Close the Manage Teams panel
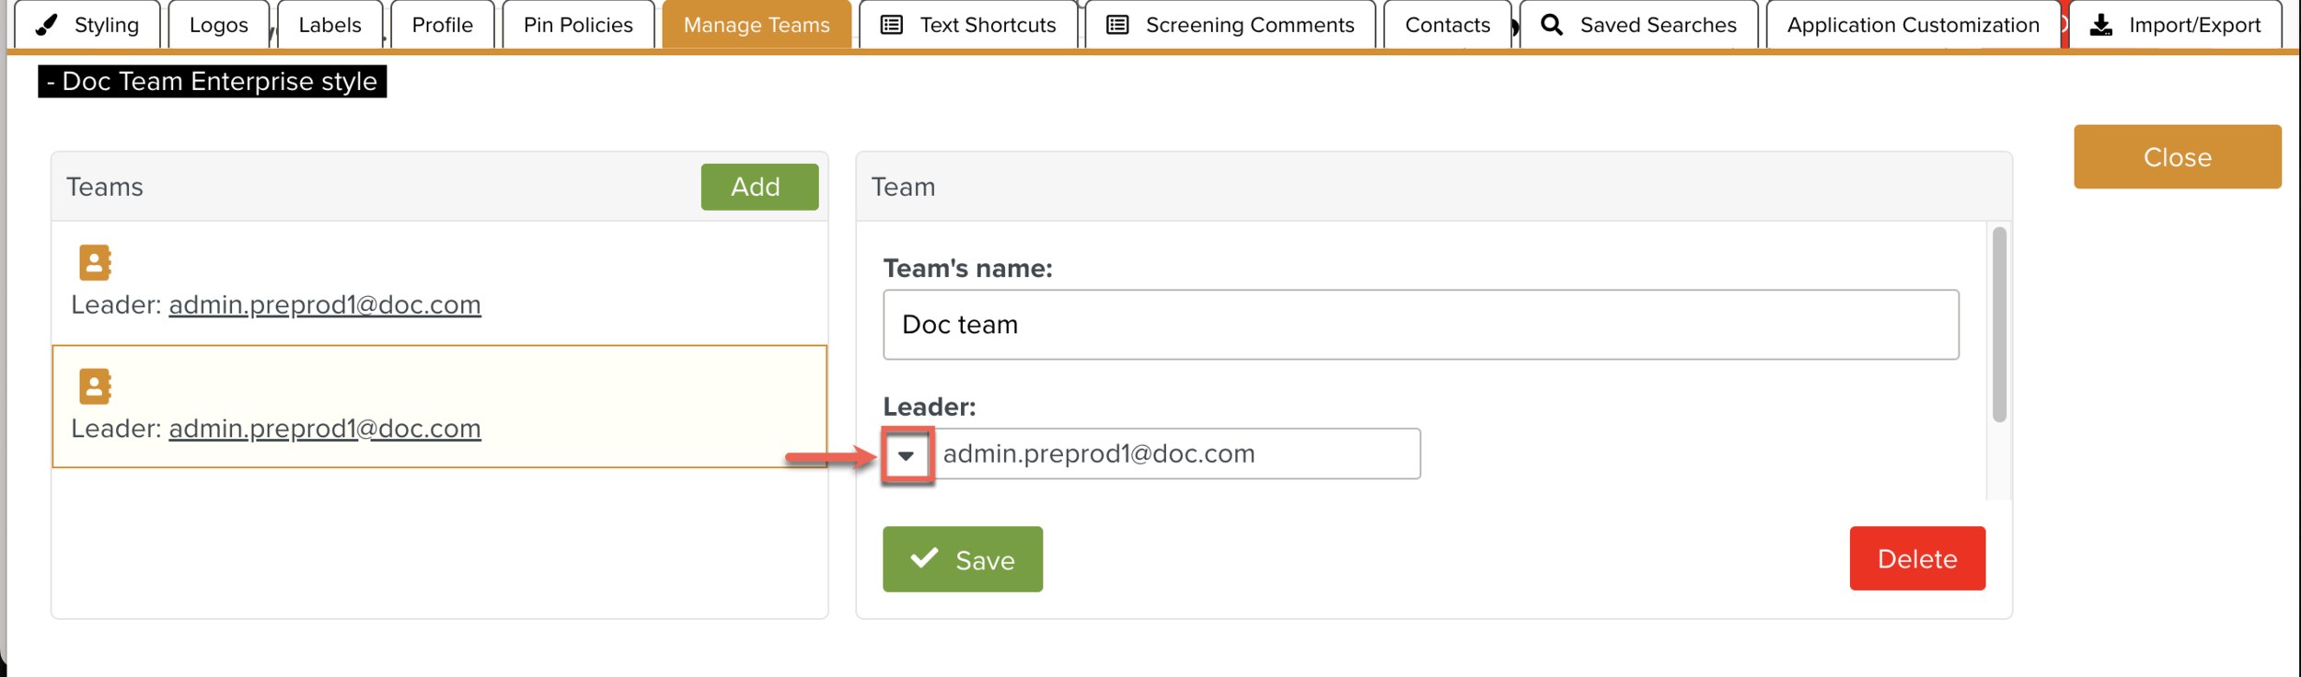 (2177, 157)
